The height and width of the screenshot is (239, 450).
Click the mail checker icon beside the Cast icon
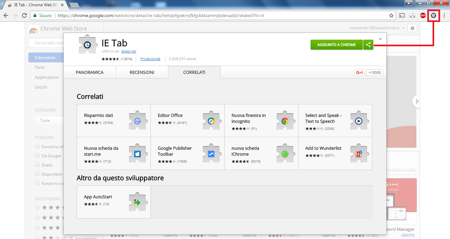[x=412, y=15]
